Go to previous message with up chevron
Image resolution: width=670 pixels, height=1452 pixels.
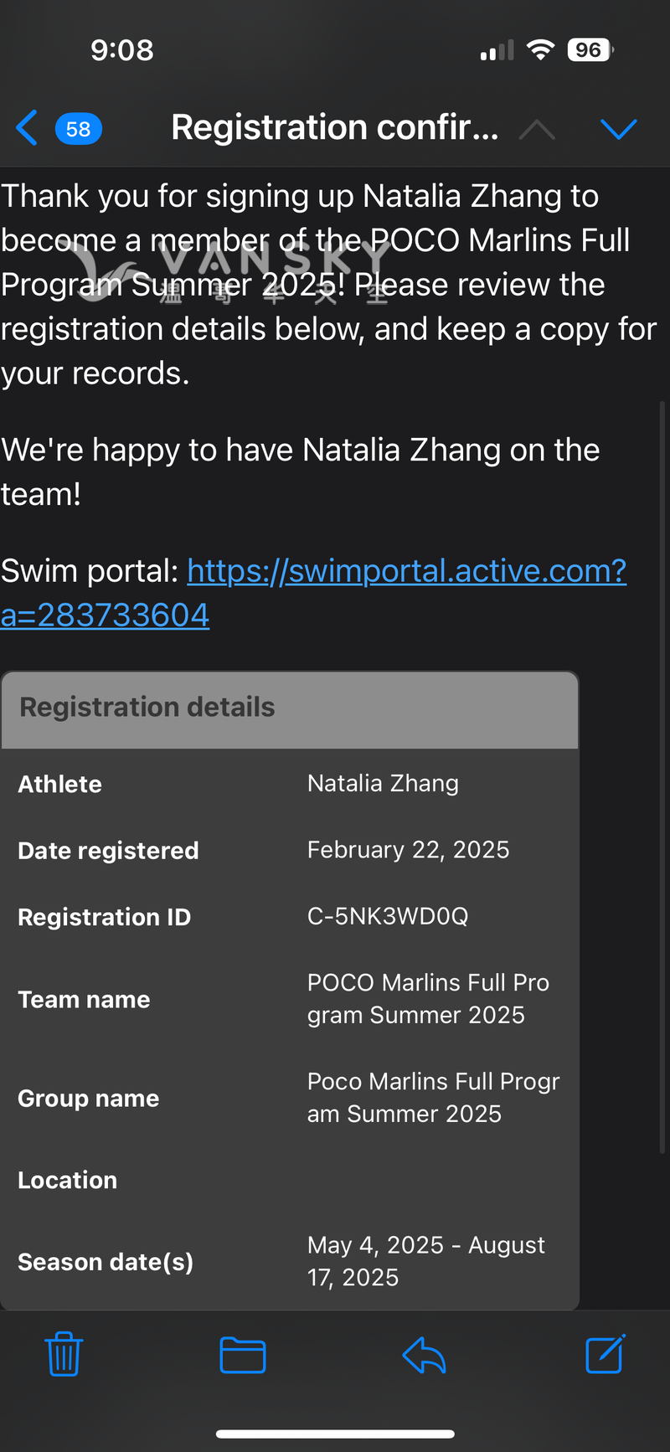(537, 129)
